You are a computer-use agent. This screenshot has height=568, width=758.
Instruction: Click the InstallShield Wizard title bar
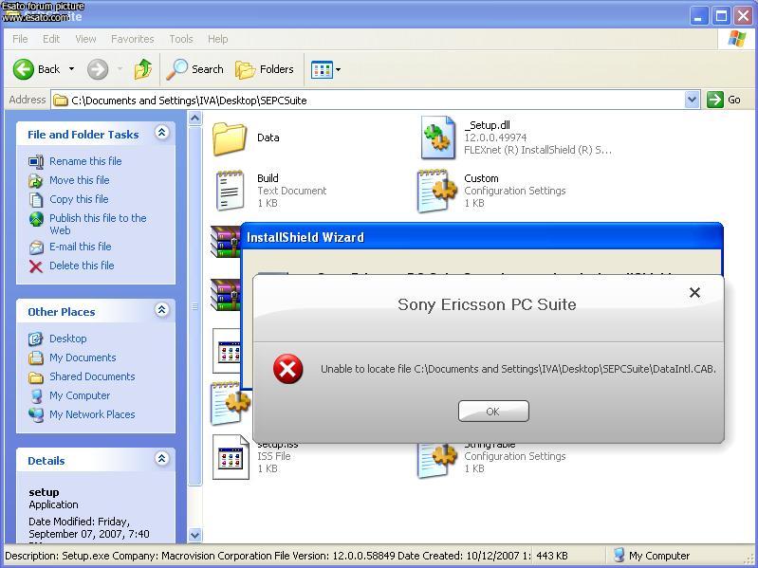pyautogui.click(x=481, y=237)
